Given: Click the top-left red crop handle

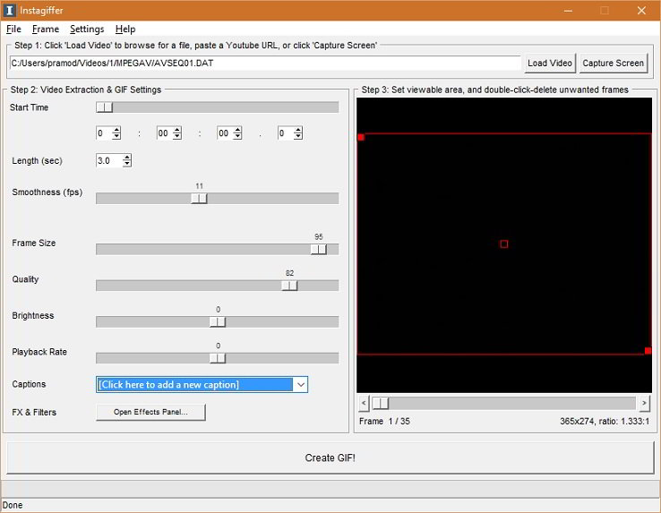Looking at the screenshot, I should pyautogui.click(x=361, y=137).
